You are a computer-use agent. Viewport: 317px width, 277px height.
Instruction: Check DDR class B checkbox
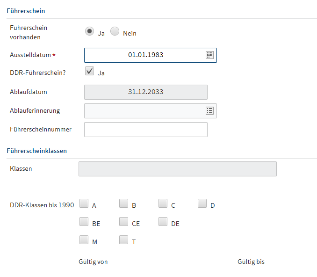point(123,204)
